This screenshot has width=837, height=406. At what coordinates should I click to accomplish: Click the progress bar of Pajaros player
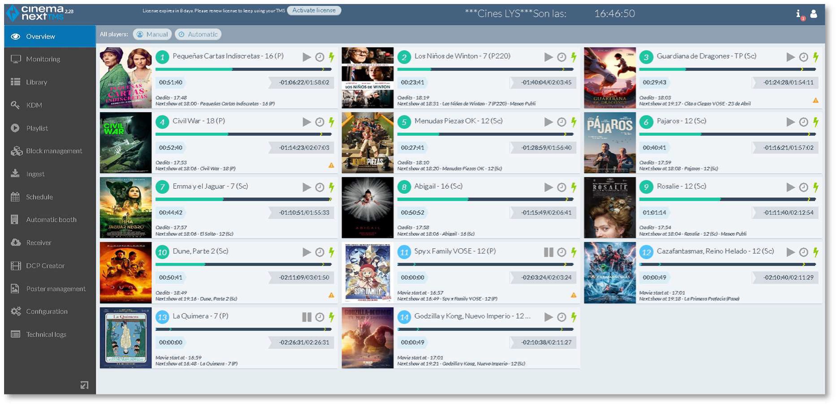pyautogui.click(x=727, y=134)
